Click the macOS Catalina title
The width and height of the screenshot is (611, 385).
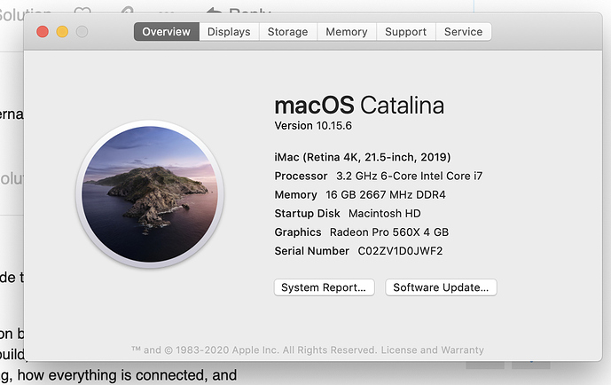pos(359,106)
